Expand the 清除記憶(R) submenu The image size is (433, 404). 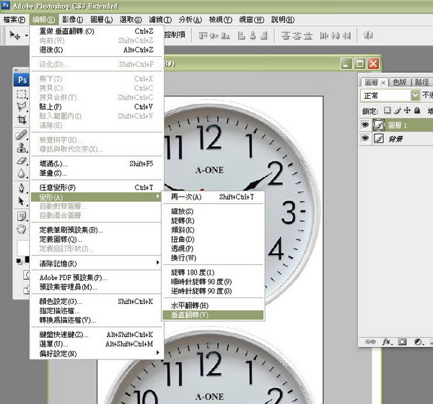(96, 263)
